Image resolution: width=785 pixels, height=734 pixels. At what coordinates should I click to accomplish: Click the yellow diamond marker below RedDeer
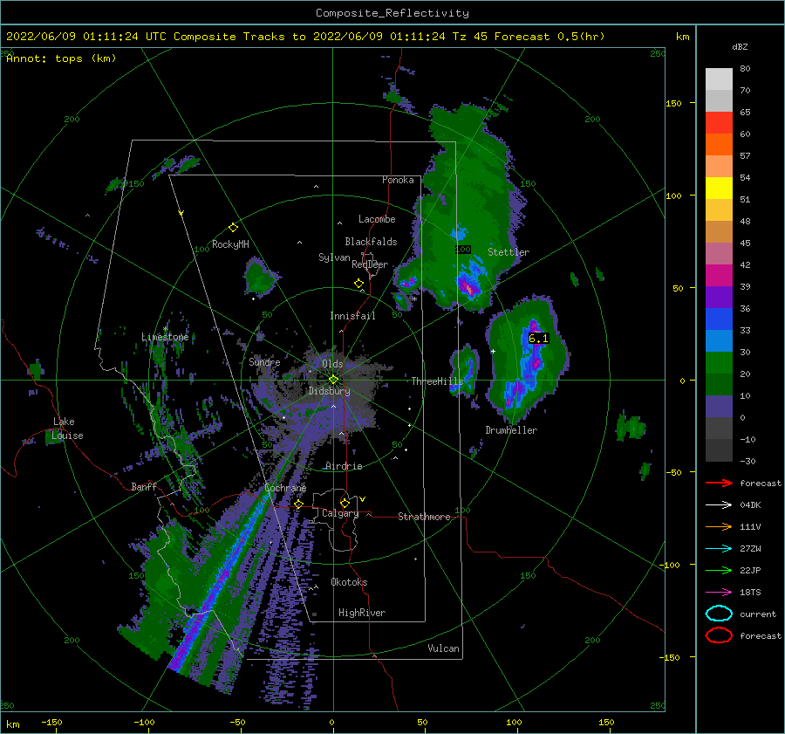click(x=359, y=284)
